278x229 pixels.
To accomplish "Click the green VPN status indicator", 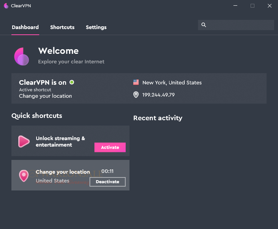I will [x=72, y=82].
